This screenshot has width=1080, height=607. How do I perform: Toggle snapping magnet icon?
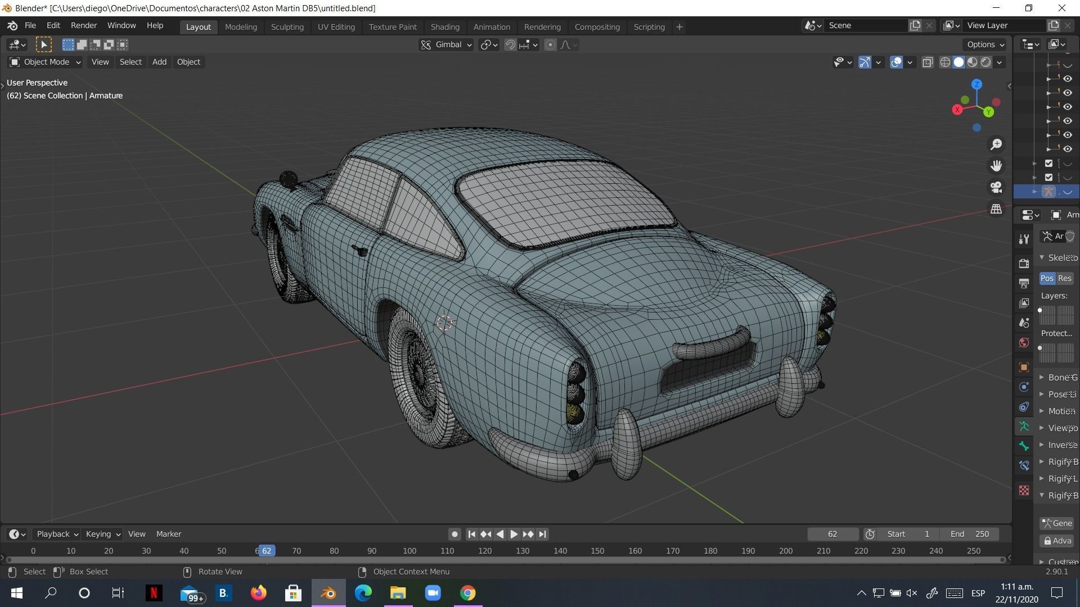pyautogui.click(x=510, y=45)
